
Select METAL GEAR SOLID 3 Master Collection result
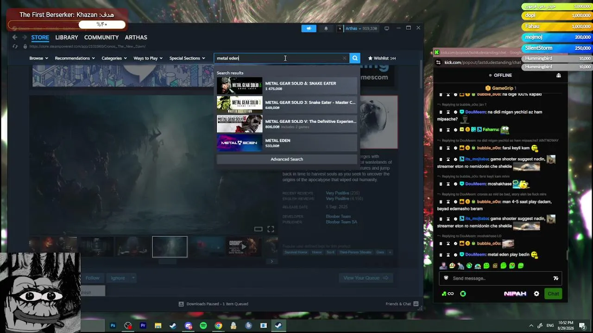(x=287, y=105)
